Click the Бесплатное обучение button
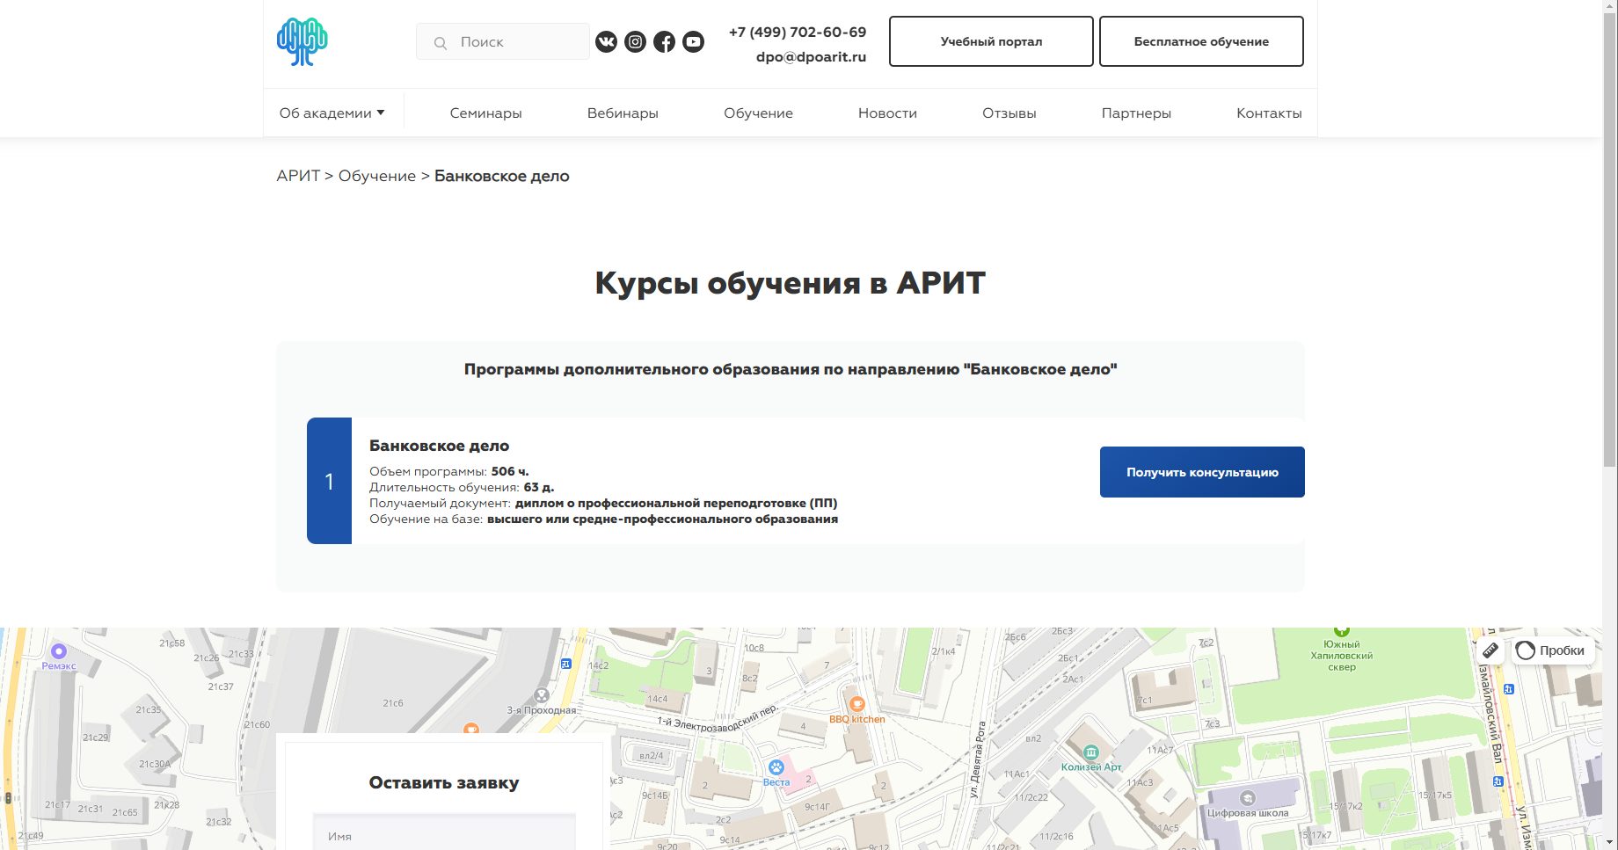 coord(1200,41)
